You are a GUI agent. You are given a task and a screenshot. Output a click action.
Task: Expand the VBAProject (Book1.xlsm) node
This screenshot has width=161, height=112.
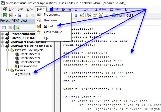click(x=3, y=42)
